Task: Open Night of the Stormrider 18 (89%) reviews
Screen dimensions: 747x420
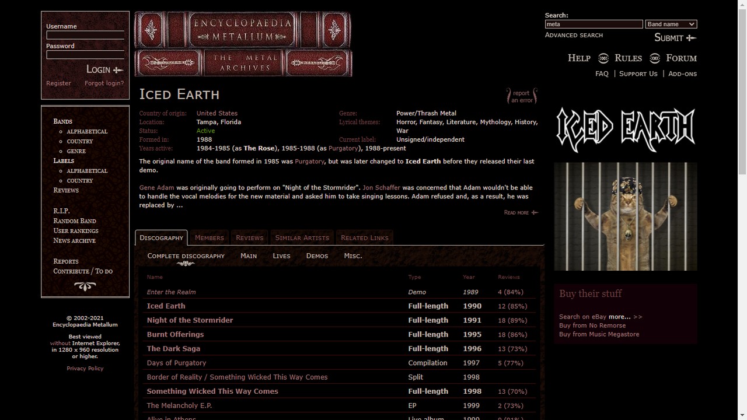Action: click(x=512, y=320)
